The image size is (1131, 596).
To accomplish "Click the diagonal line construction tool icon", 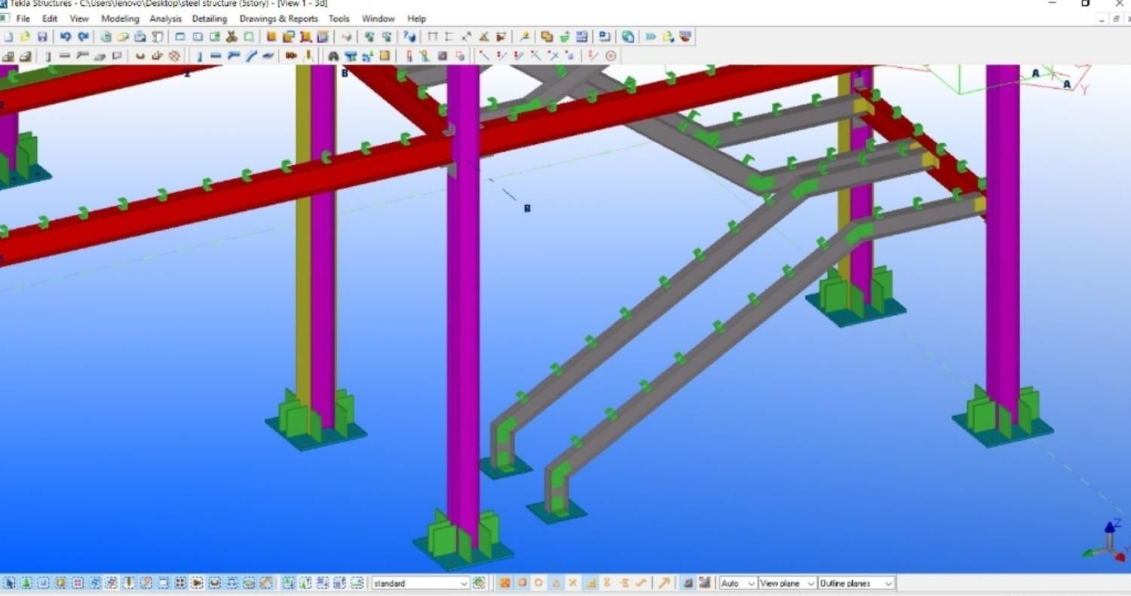I will coord(483,56).
